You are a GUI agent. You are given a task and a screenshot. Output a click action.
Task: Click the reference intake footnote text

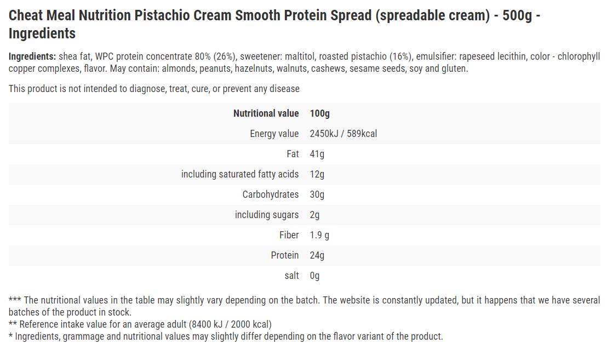click(140, 324)
